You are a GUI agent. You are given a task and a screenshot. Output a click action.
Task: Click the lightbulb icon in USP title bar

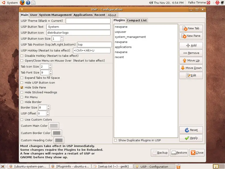(x=22, y=10)
